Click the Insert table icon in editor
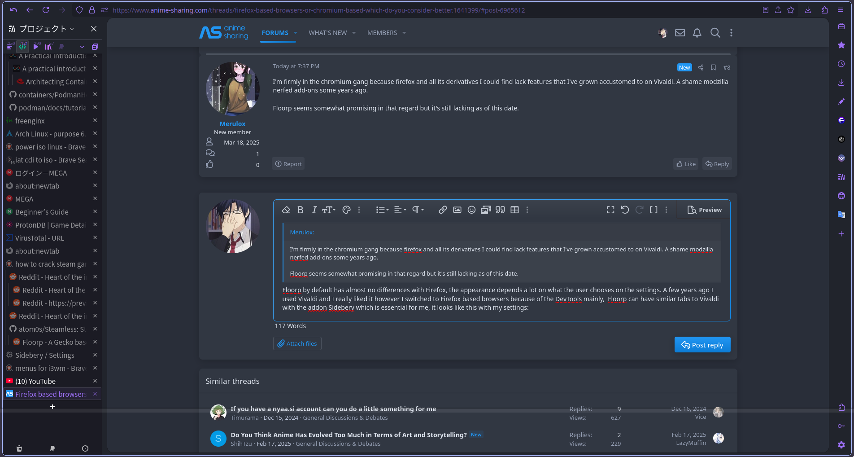The width and height of the screenshot is (854, 457). pos(514,210)
